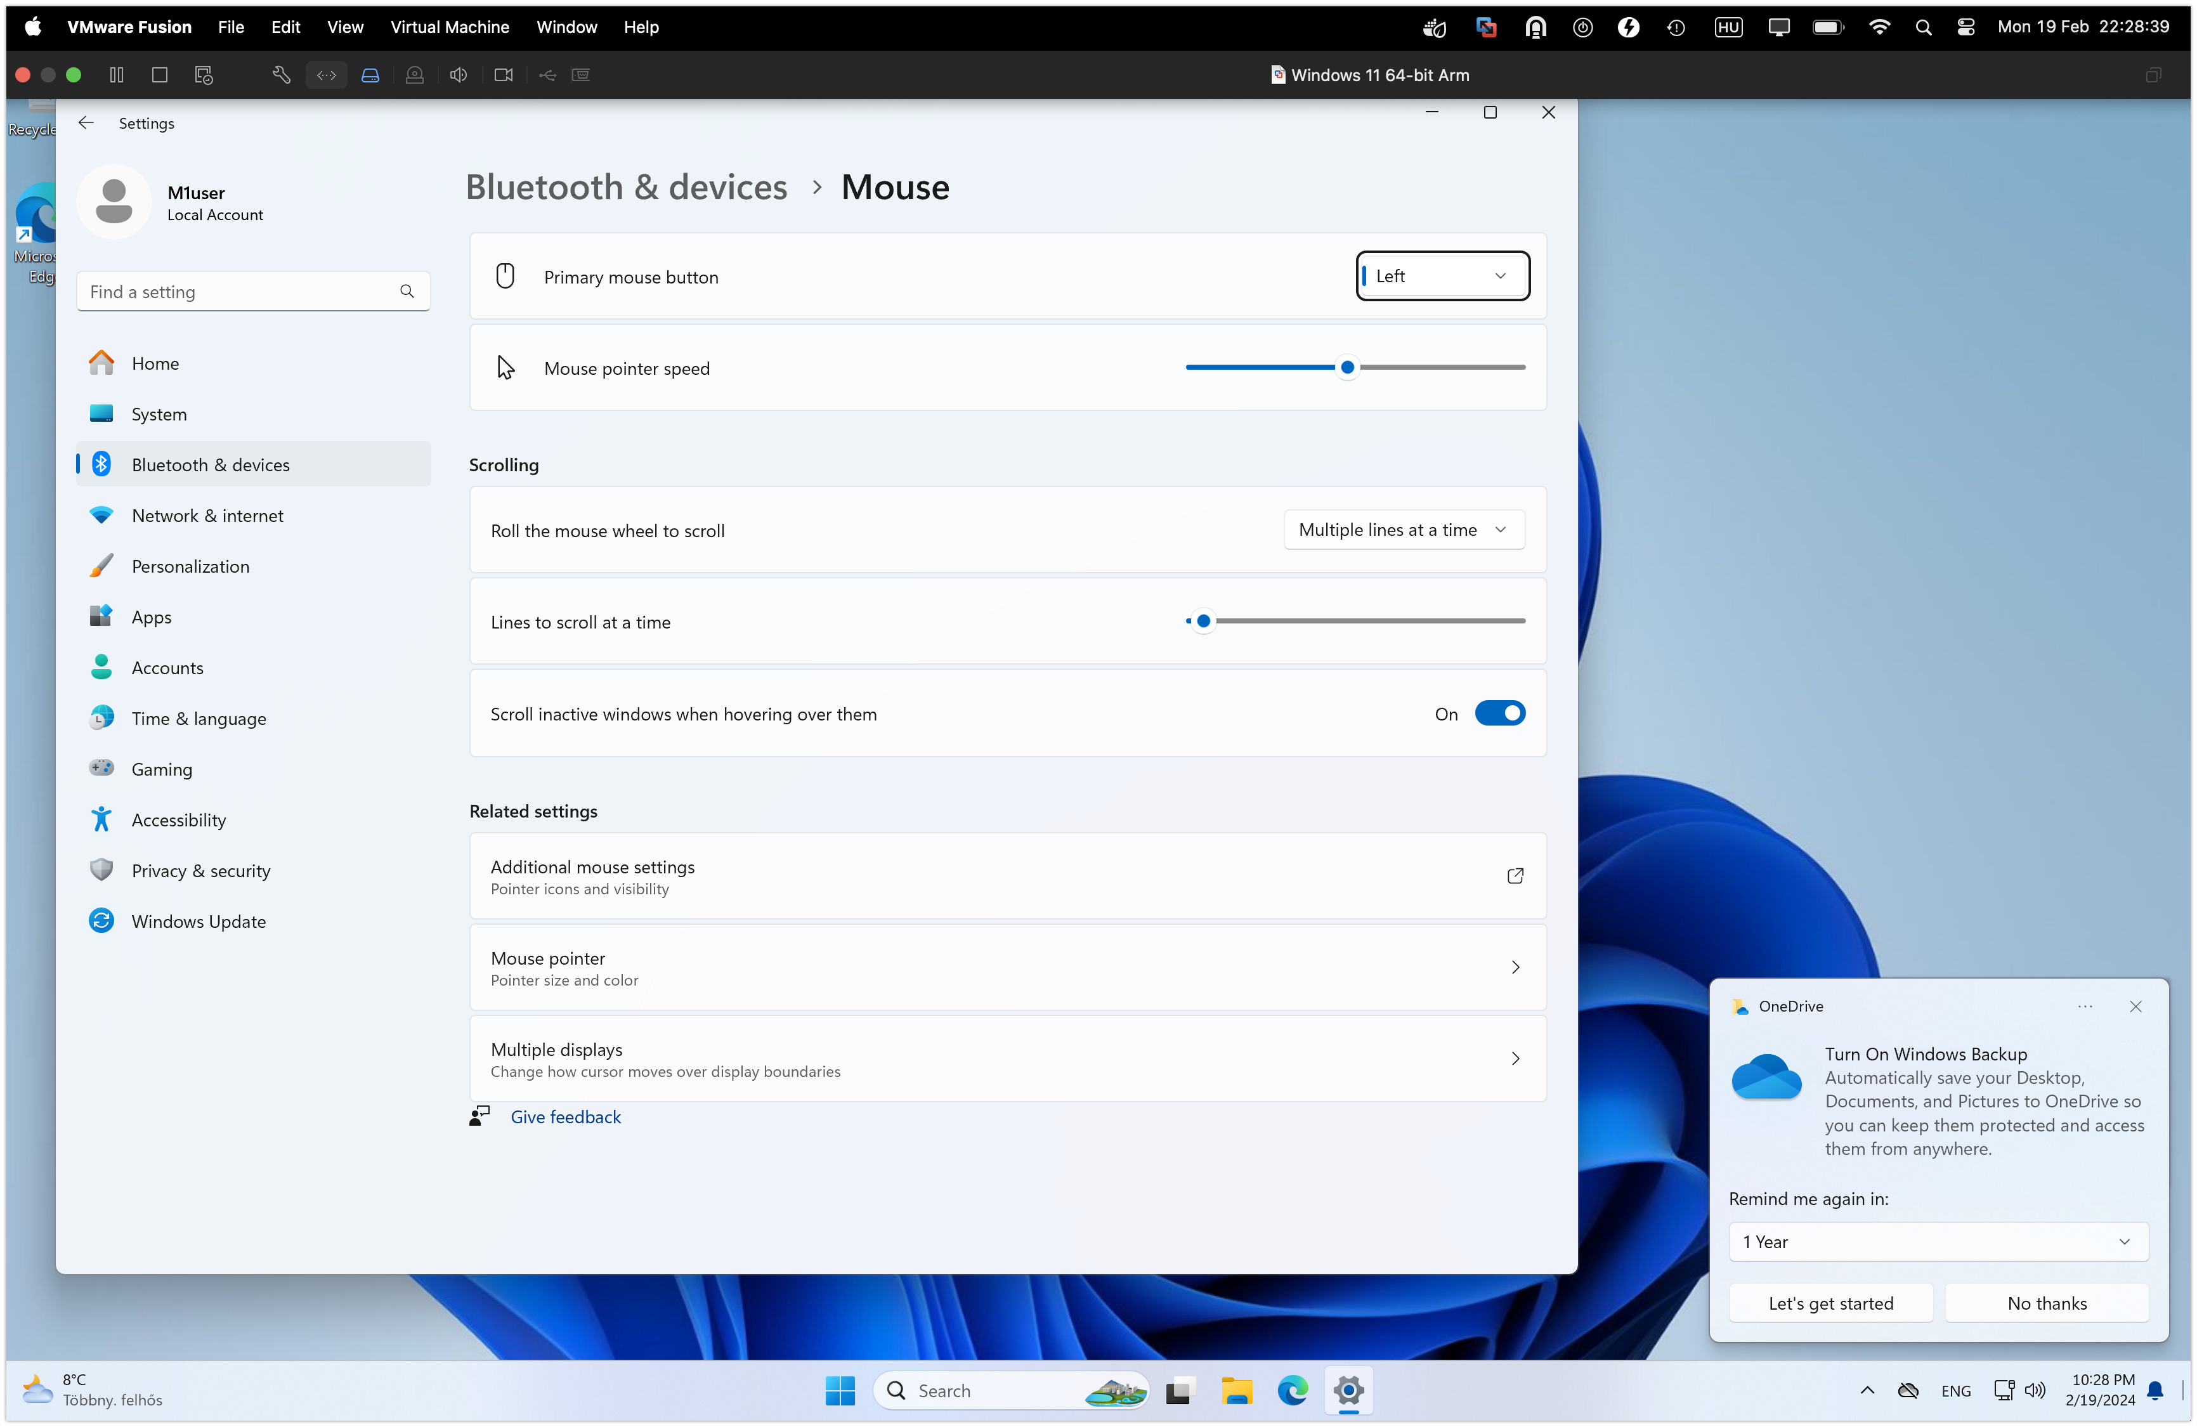Open Additional mouse settings
Screen dimensions: 2197x1427
(x=1007, y=876)
